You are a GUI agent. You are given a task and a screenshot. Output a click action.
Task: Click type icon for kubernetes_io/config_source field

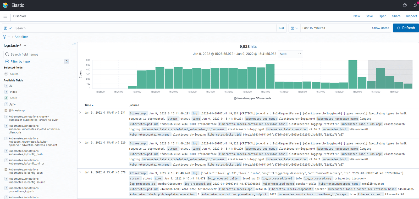tap(6, 179)
